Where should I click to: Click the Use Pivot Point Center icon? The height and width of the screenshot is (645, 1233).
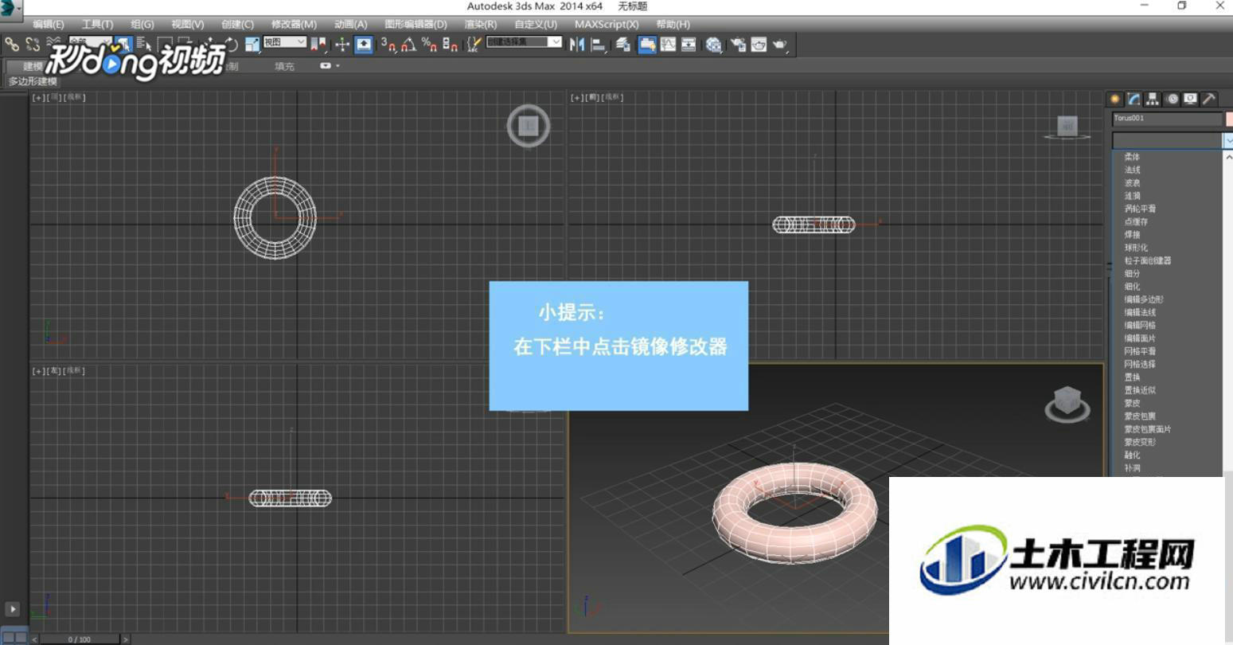[318, 45]
